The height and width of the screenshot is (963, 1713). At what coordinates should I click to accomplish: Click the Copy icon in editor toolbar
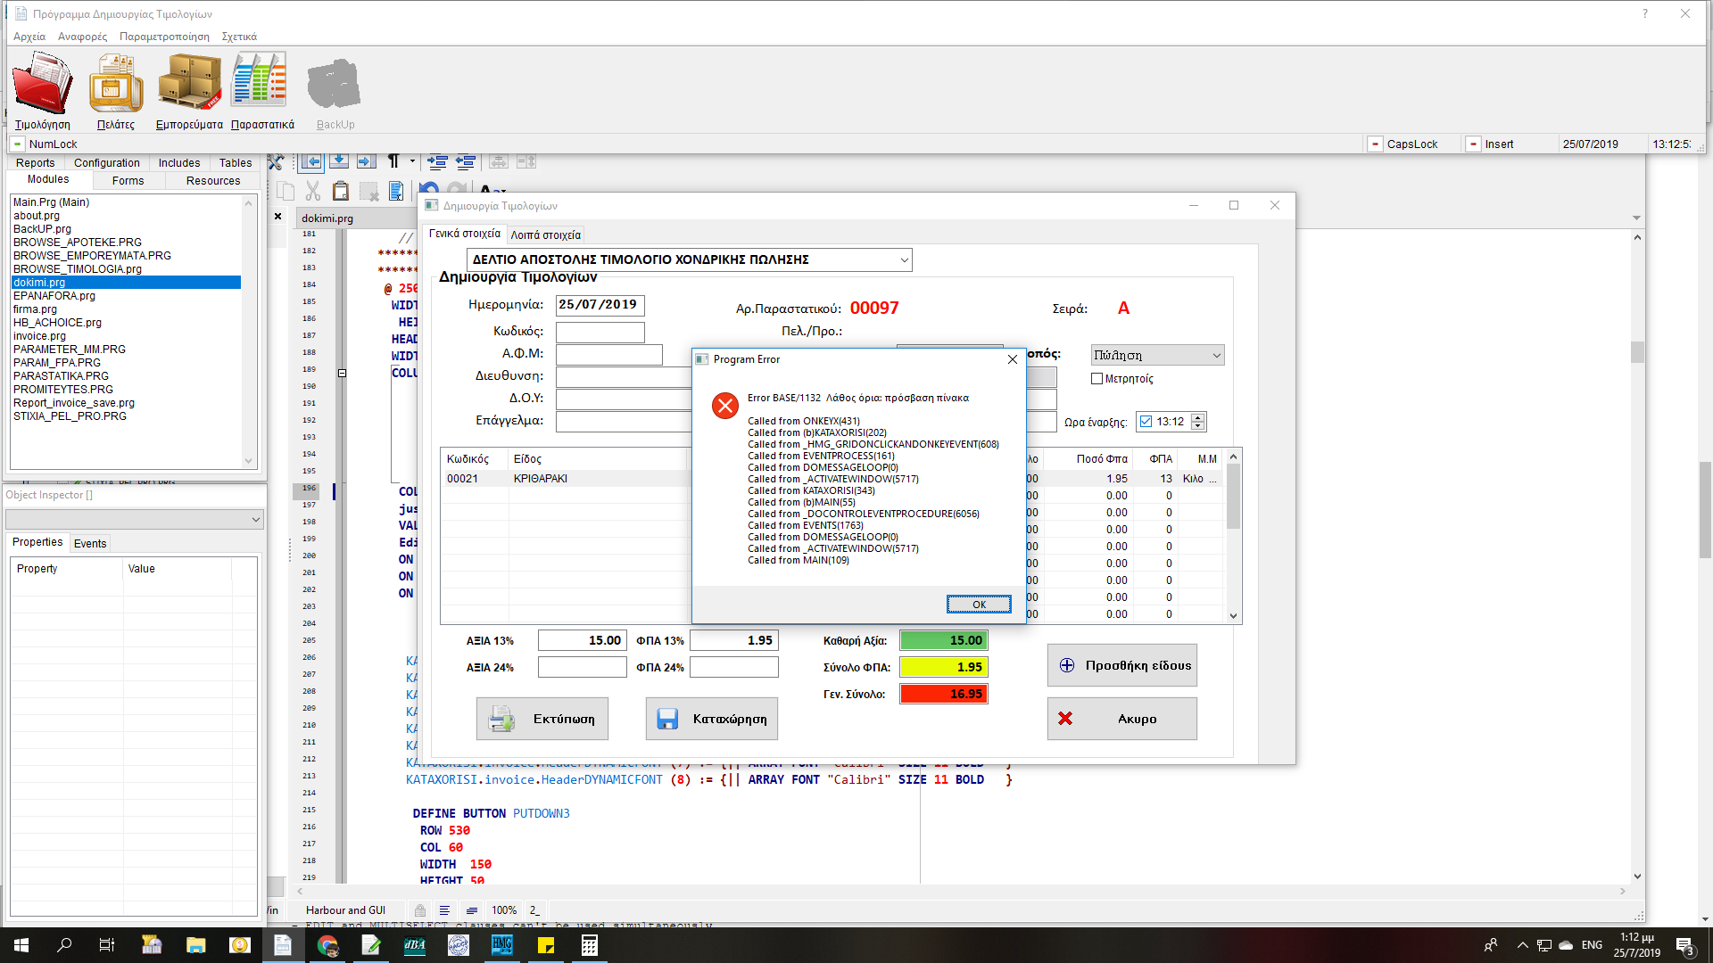tap(285, 191)
